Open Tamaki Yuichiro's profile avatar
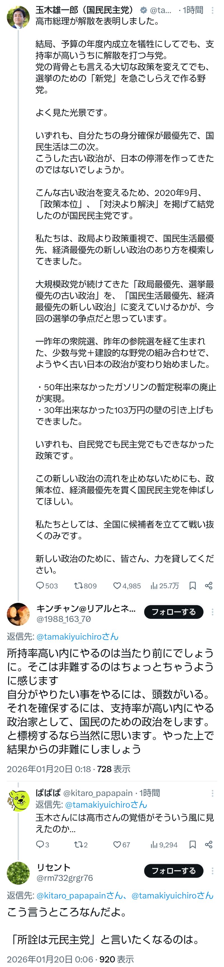 pos(18,17)
